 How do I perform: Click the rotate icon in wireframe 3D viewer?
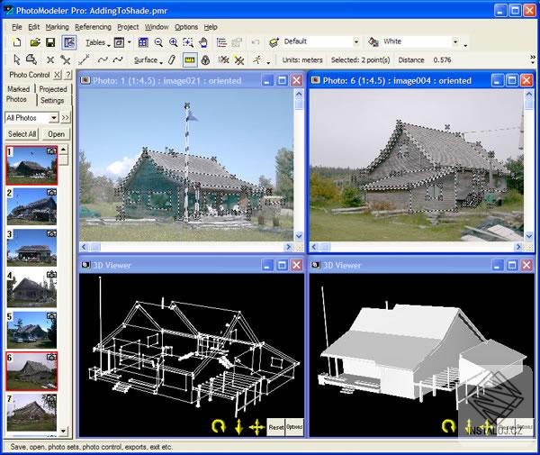pos(218,425)
